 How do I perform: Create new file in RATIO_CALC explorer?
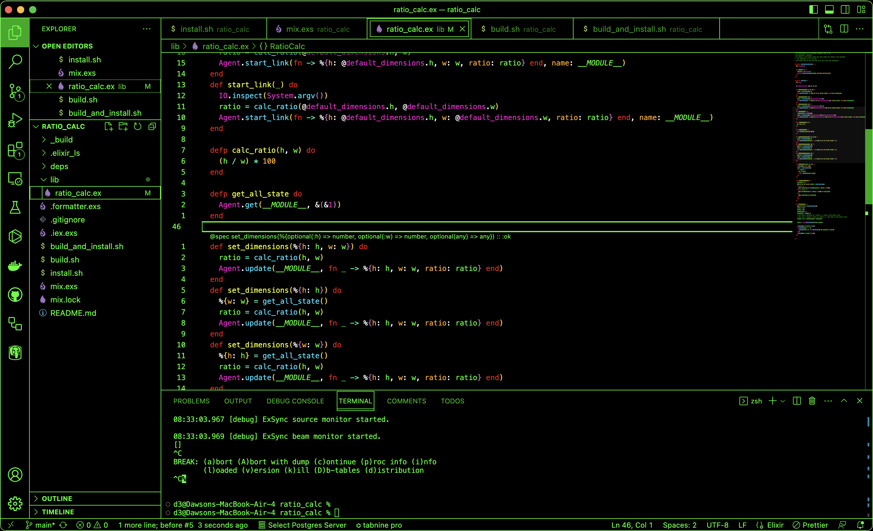pyautogui.click(x=109, y=126)
